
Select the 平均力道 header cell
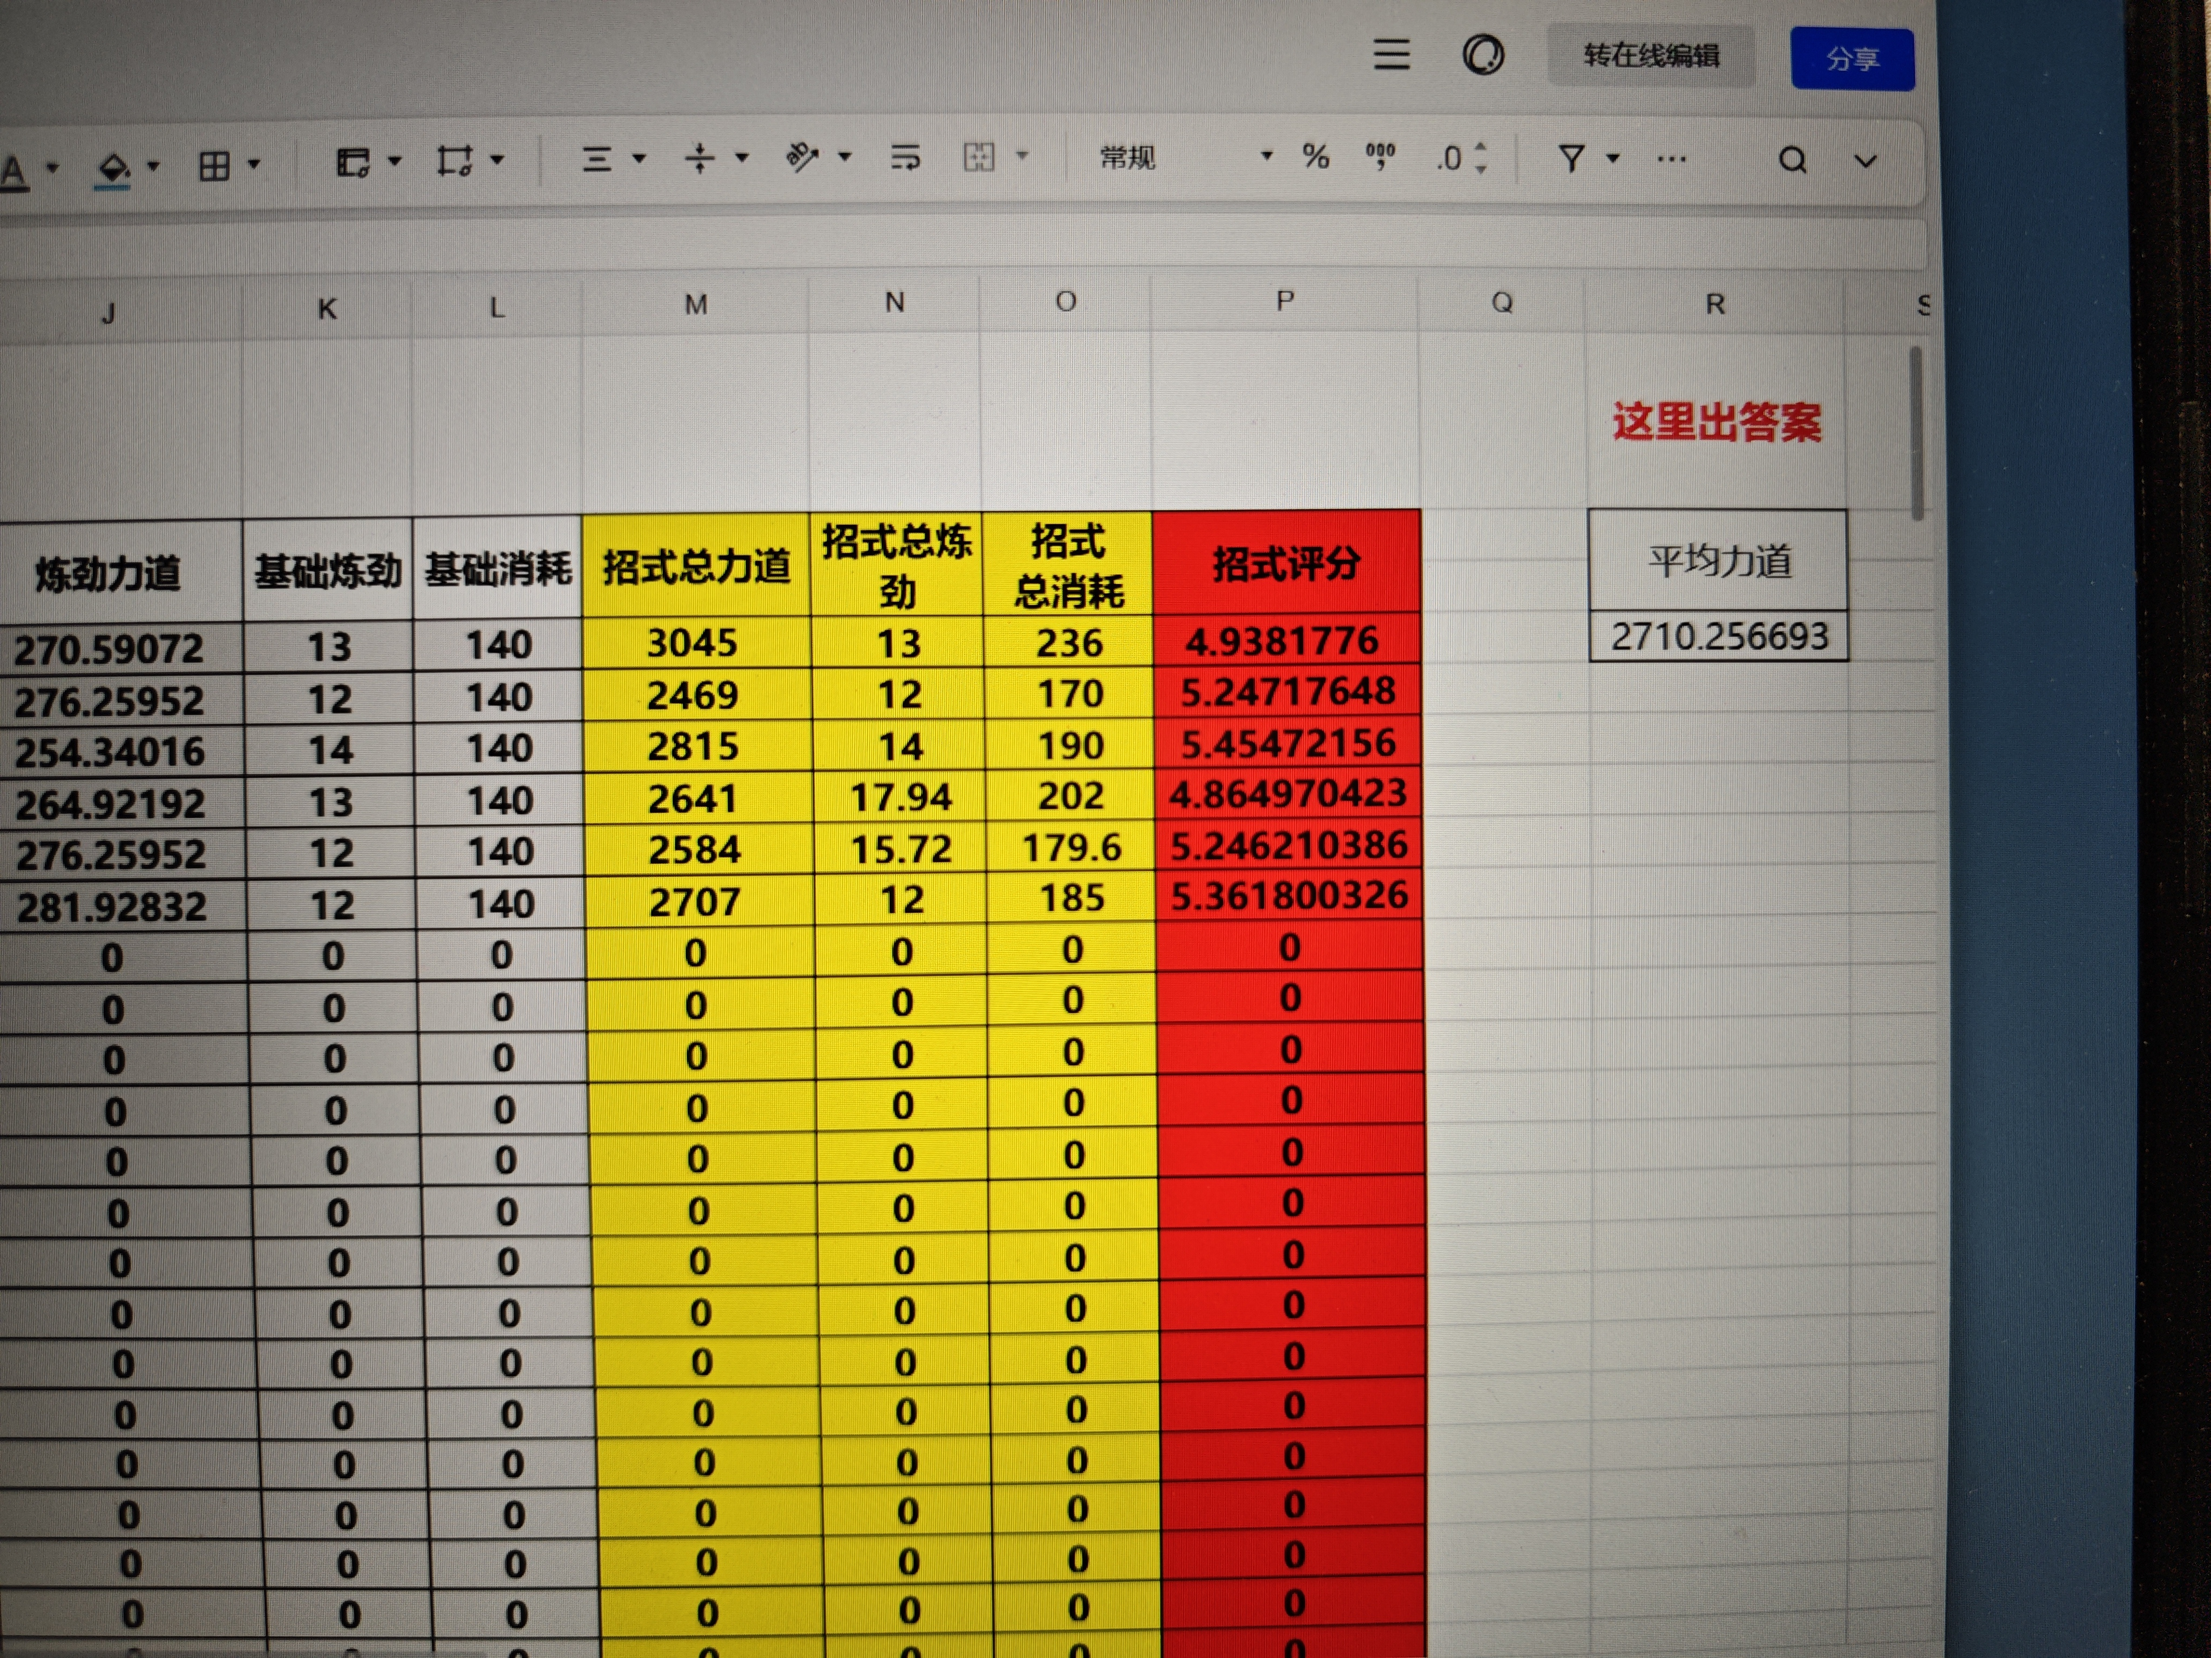tap(1718, 561)
